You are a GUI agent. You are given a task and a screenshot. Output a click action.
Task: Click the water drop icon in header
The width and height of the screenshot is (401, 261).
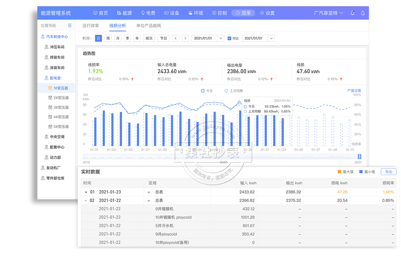[x=363, y=13]
